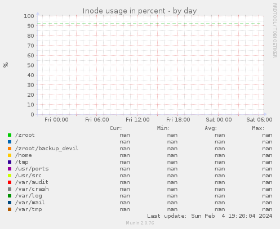The height and width of the screenshot is (229, 280).
Task: Click the Max: column header
Action: [258, 128]
